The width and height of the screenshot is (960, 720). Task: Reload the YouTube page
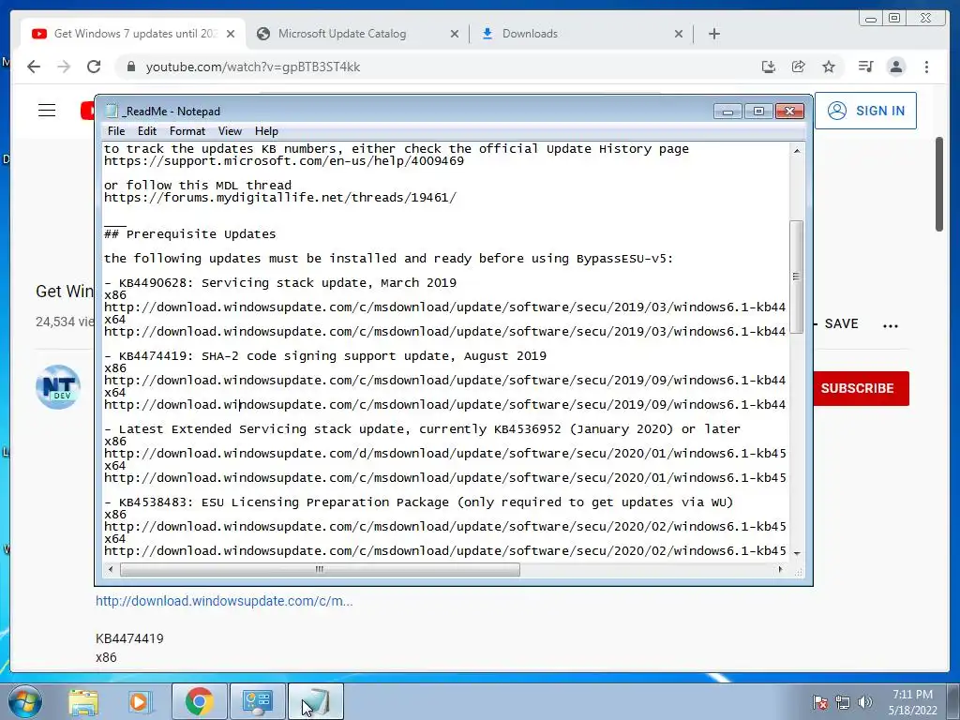[x=94, y=67]
